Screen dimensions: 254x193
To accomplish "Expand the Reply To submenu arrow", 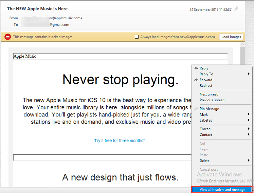I will pos(249,74).
